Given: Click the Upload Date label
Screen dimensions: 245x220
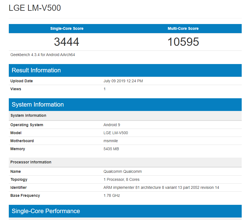Looking at the screenshot, I should (x=21, y=81).
